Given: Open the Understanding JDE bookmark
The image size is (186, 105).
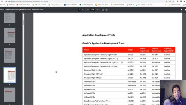Looking at the screenshot, I should click(118, 5).
